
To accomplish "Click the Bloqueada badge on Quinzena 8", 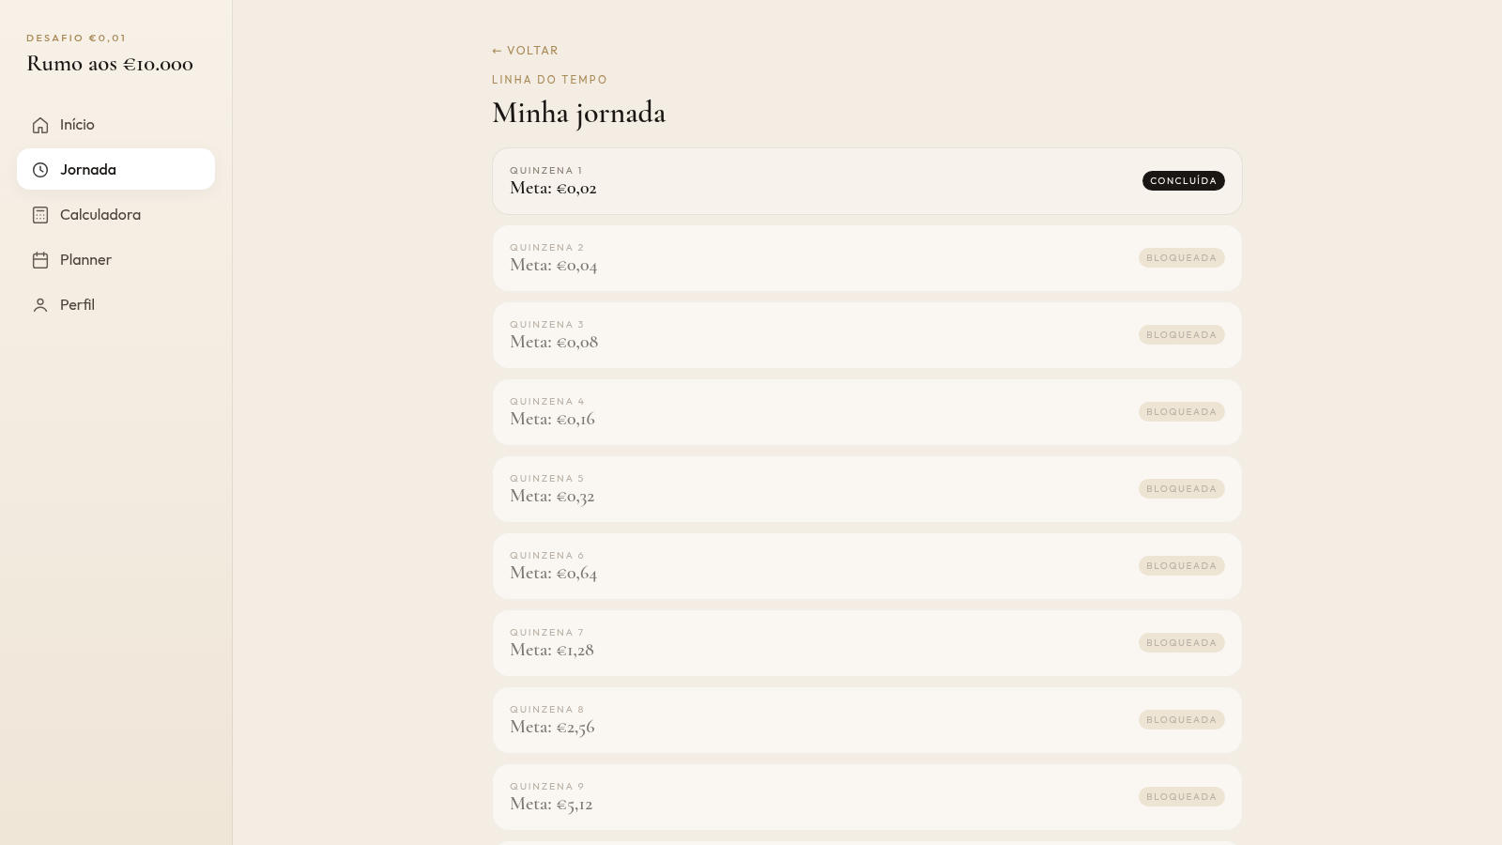I will coord(1181,719).
